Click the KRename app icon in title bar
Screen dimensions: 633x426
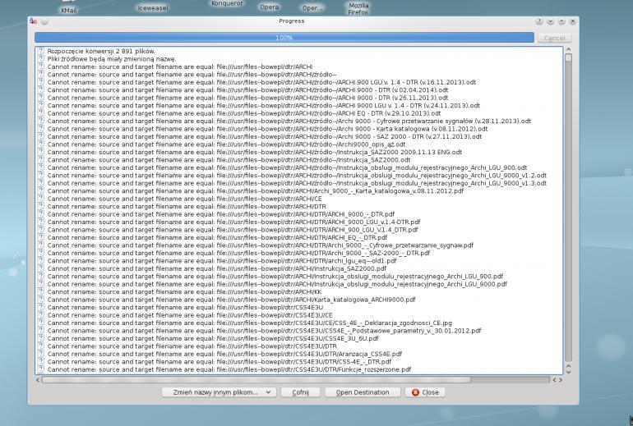tap(32, 21)
